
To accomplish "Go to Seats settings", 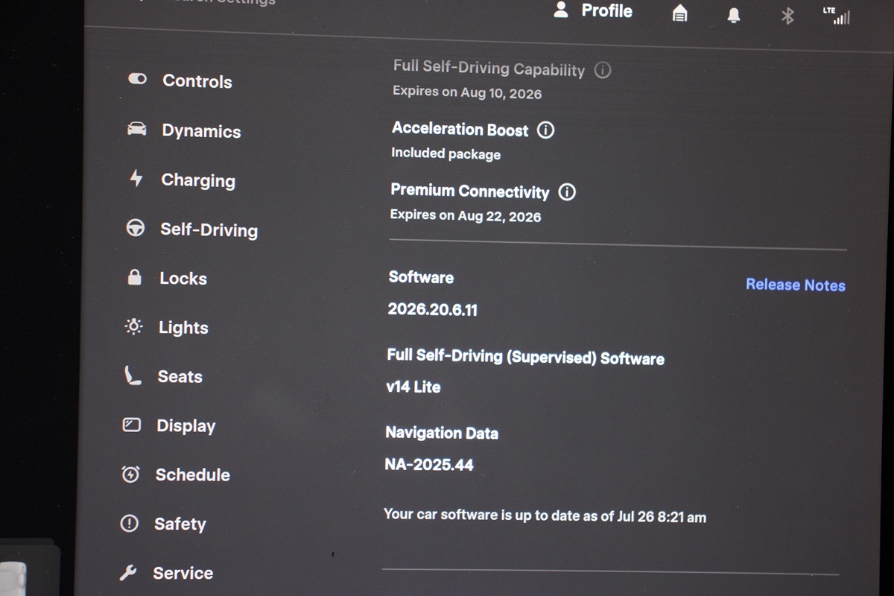I will [x=162, y=376].
